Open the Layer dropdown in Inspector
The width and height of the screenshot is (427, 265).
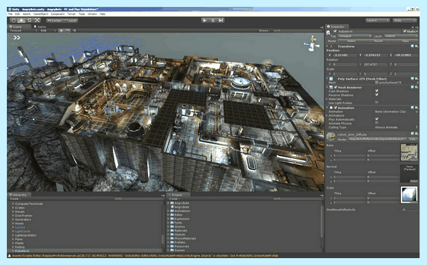click(401, 36)
